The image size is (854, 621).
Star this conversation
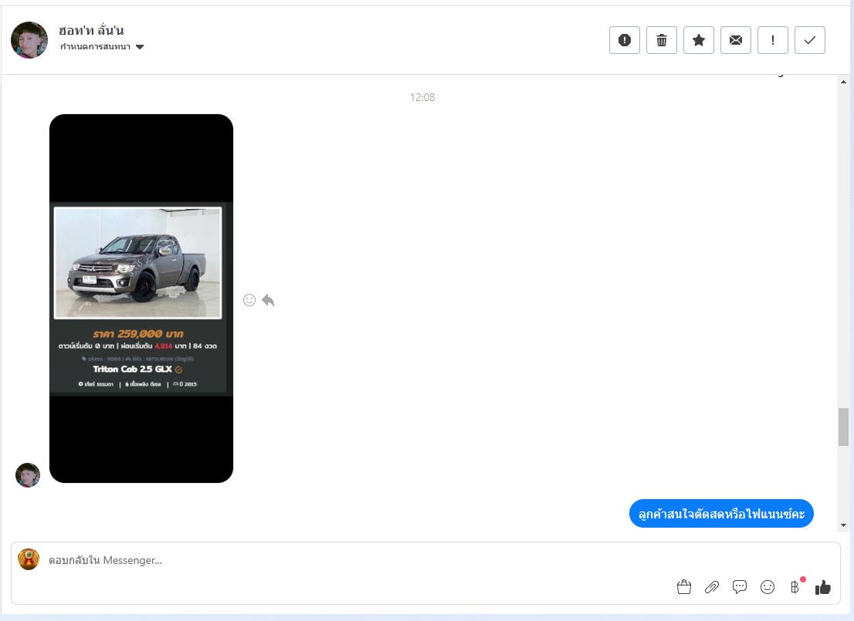click(x=699, y=40)
